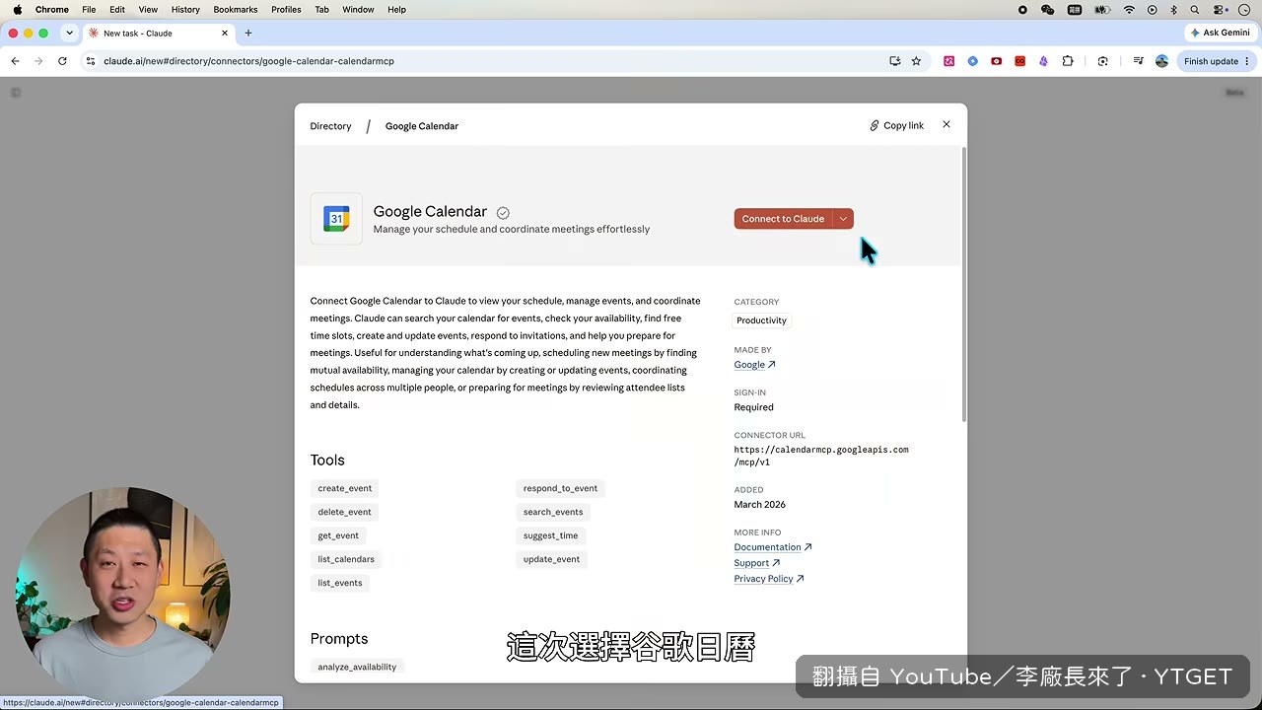Click the Ask Gemini button
Image resolution: width=1262 pixels, height=710 pixels.
coord(1220,33)
